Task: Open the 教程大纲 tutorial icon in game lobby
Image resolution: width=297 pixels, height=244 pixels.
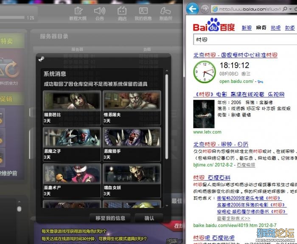Action: 78,14
